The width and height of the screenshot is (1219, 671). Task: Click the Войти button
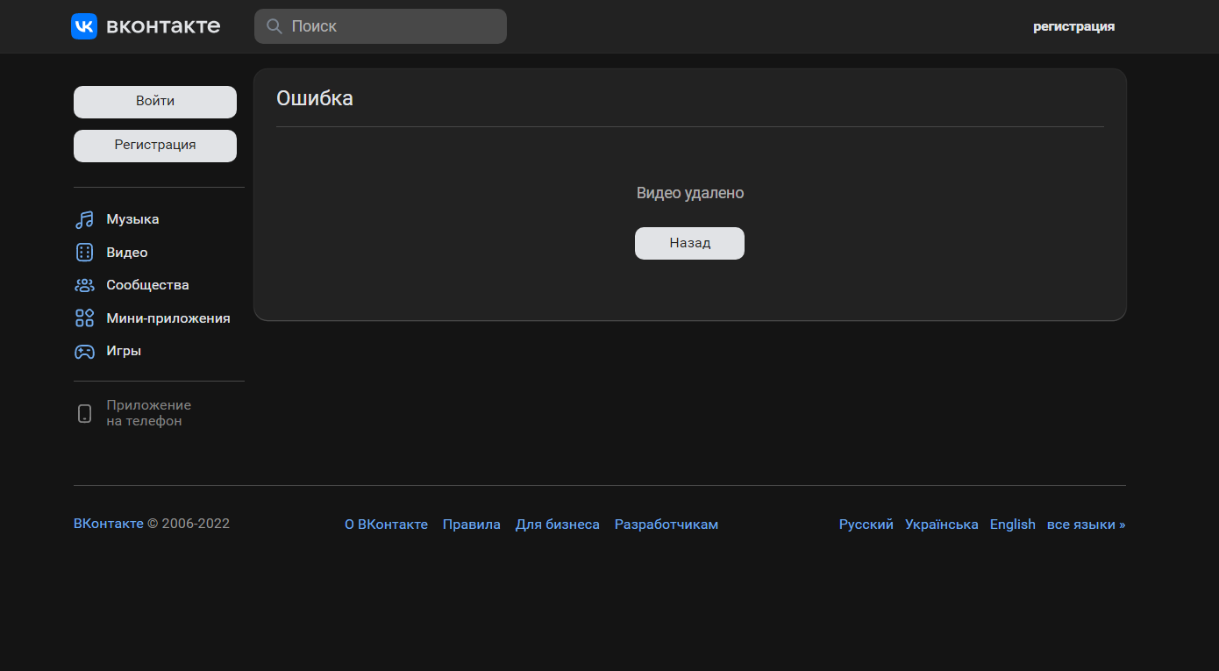click(x=155, y=102)
